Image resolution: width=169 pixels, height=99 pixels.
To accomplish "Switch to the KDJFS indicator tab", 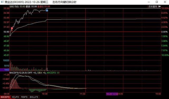I will pyautogui.click(x=15, y=97).
